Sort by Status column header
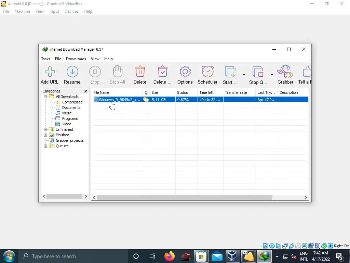 coord(186,92)
